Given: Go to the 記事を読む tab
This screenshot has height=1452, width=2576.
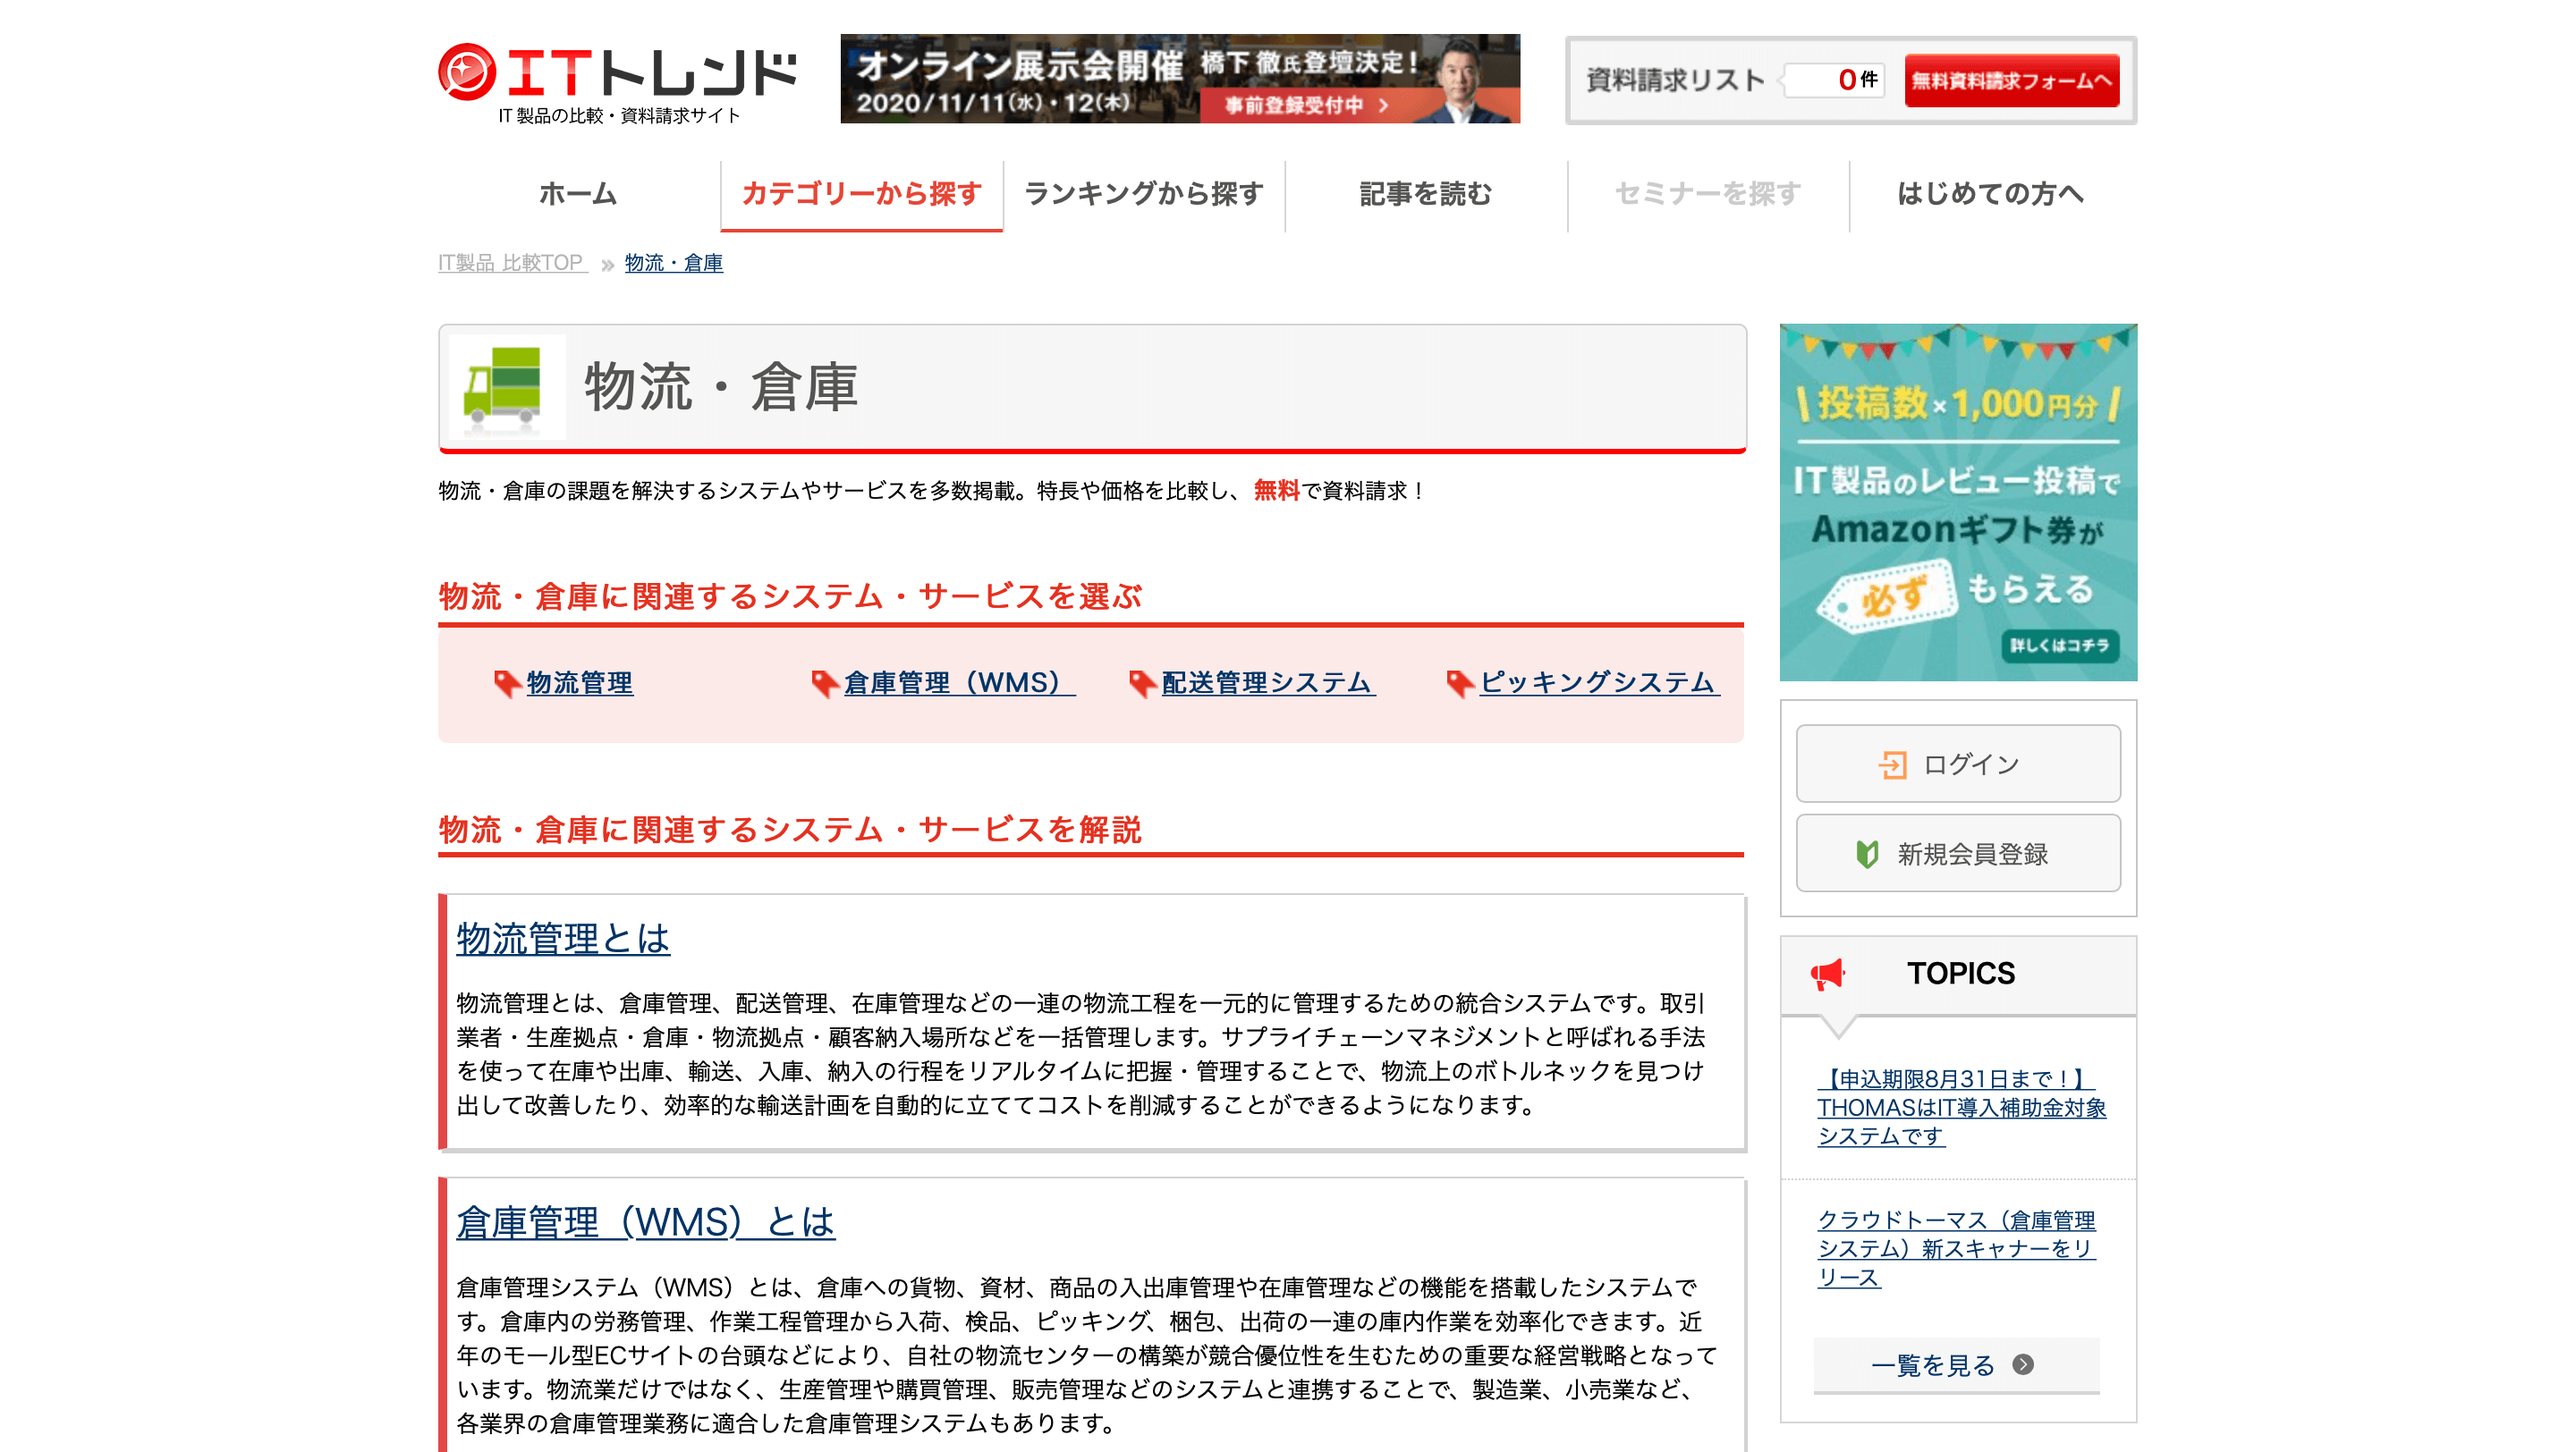Looking at the screenshot, I should tap(1425, 194).
